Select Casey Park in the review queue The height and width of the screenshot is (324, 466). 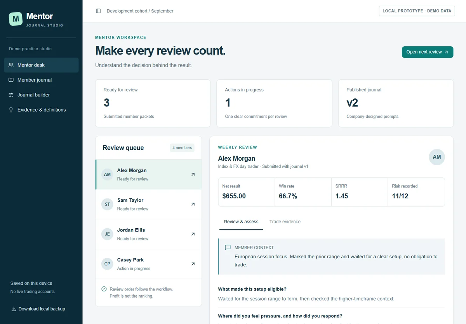point(149,264)
